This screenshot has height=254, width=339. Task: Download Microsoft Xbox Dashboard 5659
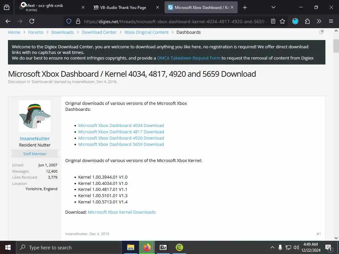tap(121, 144)
